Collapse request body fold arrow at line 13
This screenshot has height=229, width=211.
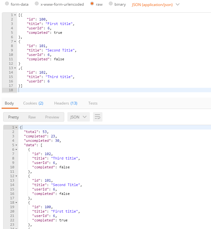pos(15,68)
